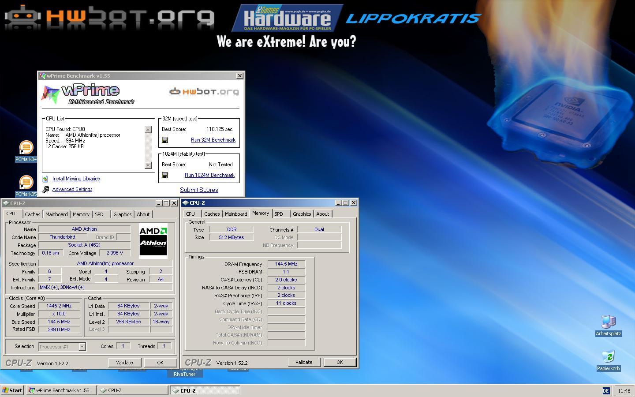Click the save icon beside Run 1024M Benchmark
The image size is (635, 397).
tap(165, 175)
